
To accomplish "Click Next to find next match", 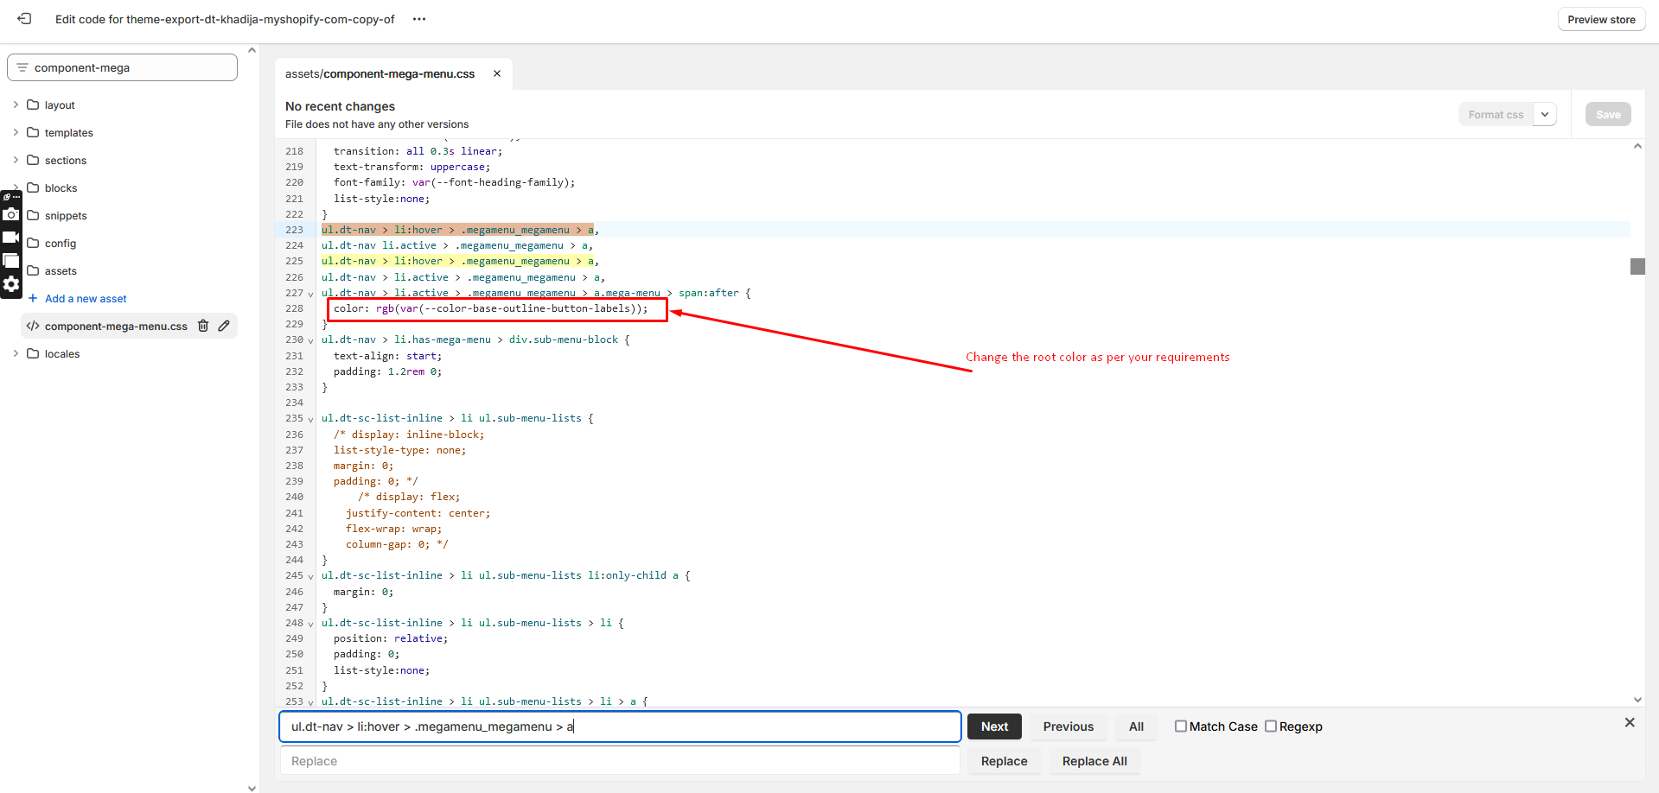I will click(994, 726).
